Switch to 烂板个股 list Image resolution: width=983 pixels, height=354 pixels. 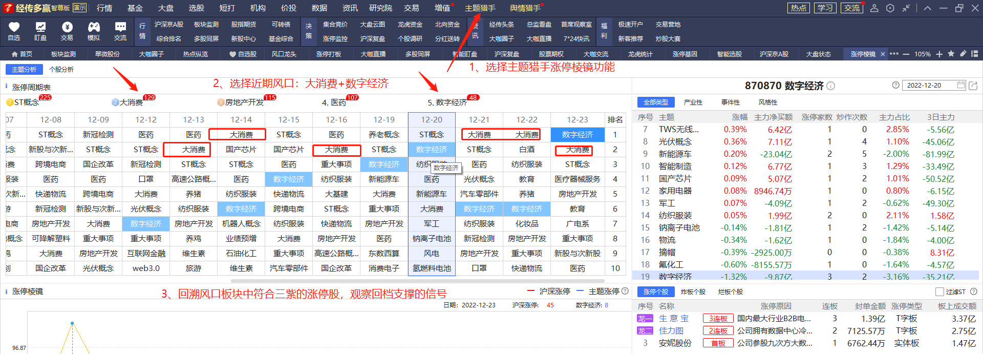tap(731, 291)
